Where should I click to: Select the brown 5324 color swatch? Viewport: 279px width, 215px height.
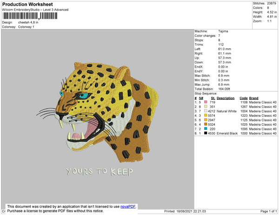pos(206,124)
